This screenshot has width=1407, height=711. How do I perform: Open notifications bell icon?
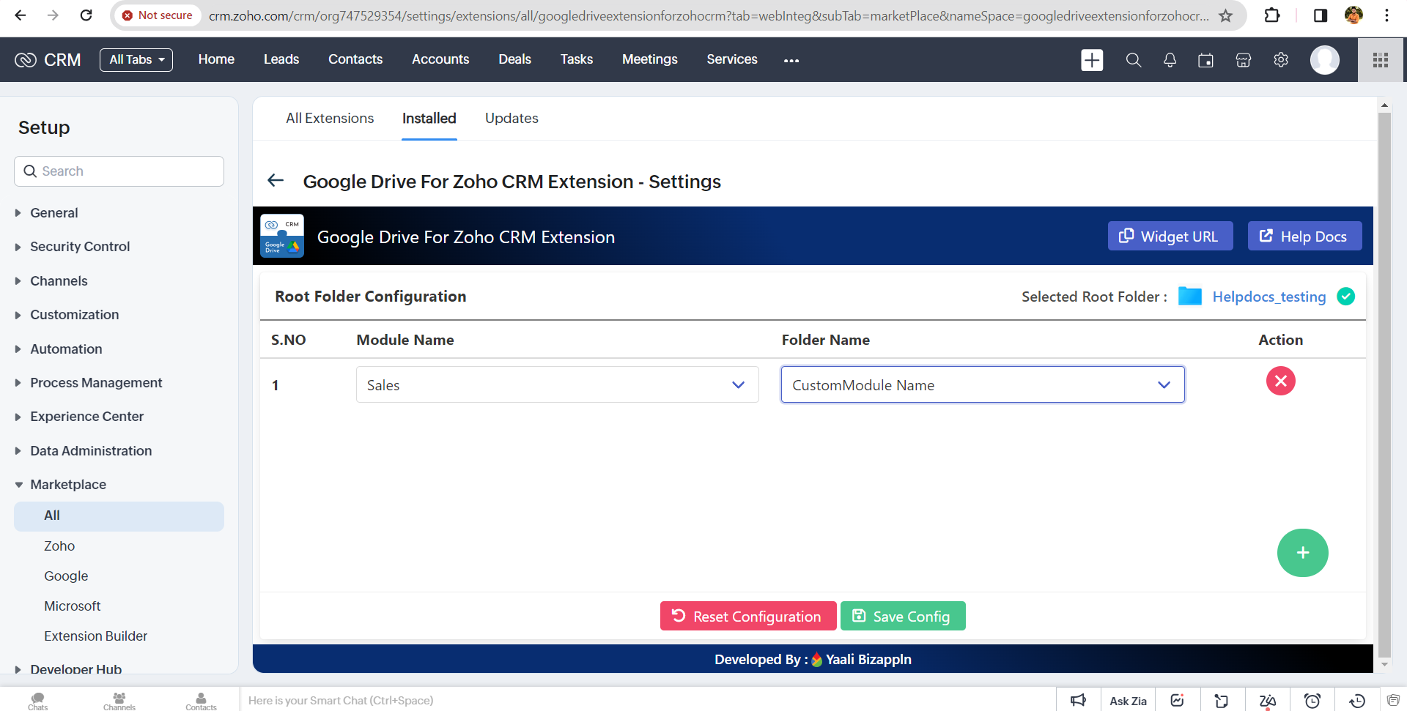click(1170, 60)
